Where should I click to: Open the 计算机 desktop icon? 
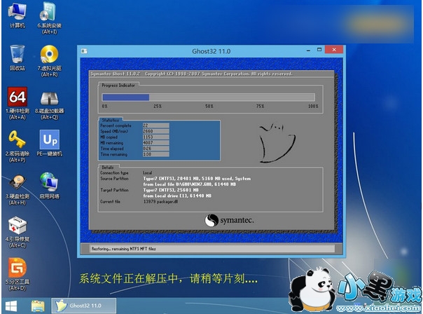(x=17, y=13)
